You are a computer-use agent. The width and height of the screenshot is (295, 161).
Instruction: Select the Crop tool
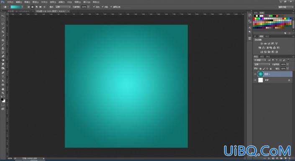(3, 32)
